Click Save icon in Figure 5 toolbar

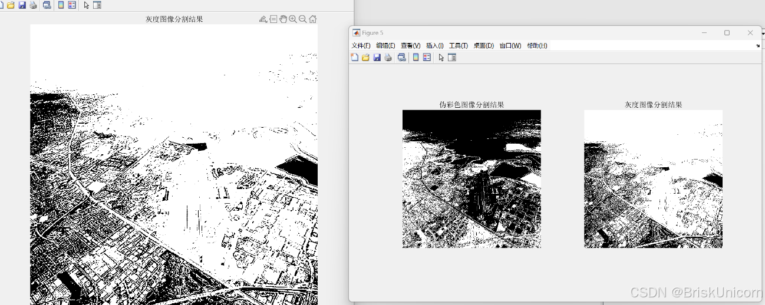coord(377,57)
